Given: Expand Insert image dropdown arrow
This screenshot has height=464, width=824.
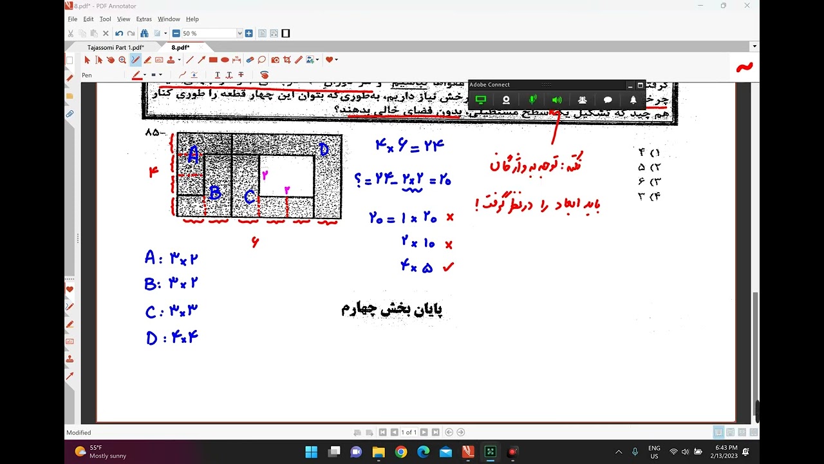Looking at the screenshot, I should (x=317, y=60).
